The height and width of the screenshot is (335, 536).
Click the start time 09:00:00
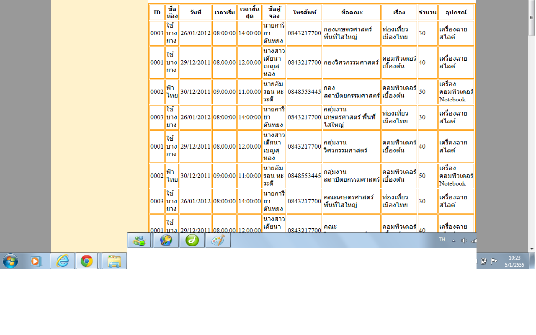[x=224, y=176]
